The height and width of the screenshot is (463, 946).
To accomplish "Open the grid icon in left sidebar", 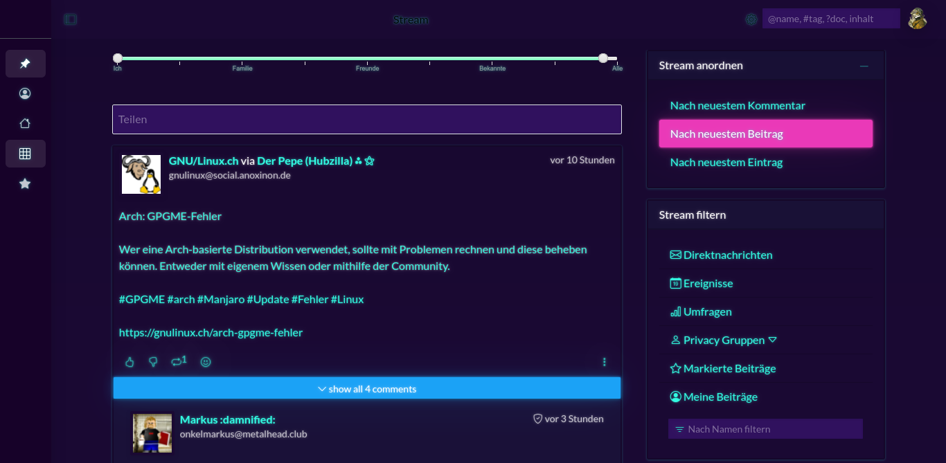I will [25, 154].
